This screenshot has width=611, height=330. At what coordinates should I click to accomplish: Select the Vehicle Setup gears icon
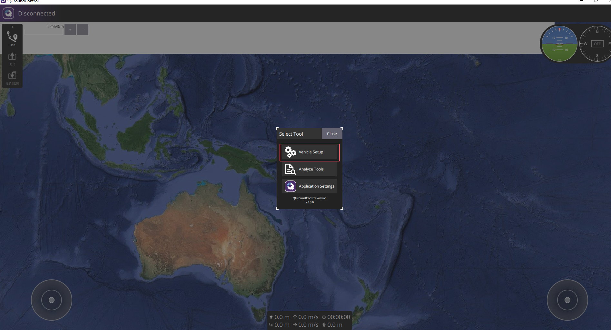[290, 152]
